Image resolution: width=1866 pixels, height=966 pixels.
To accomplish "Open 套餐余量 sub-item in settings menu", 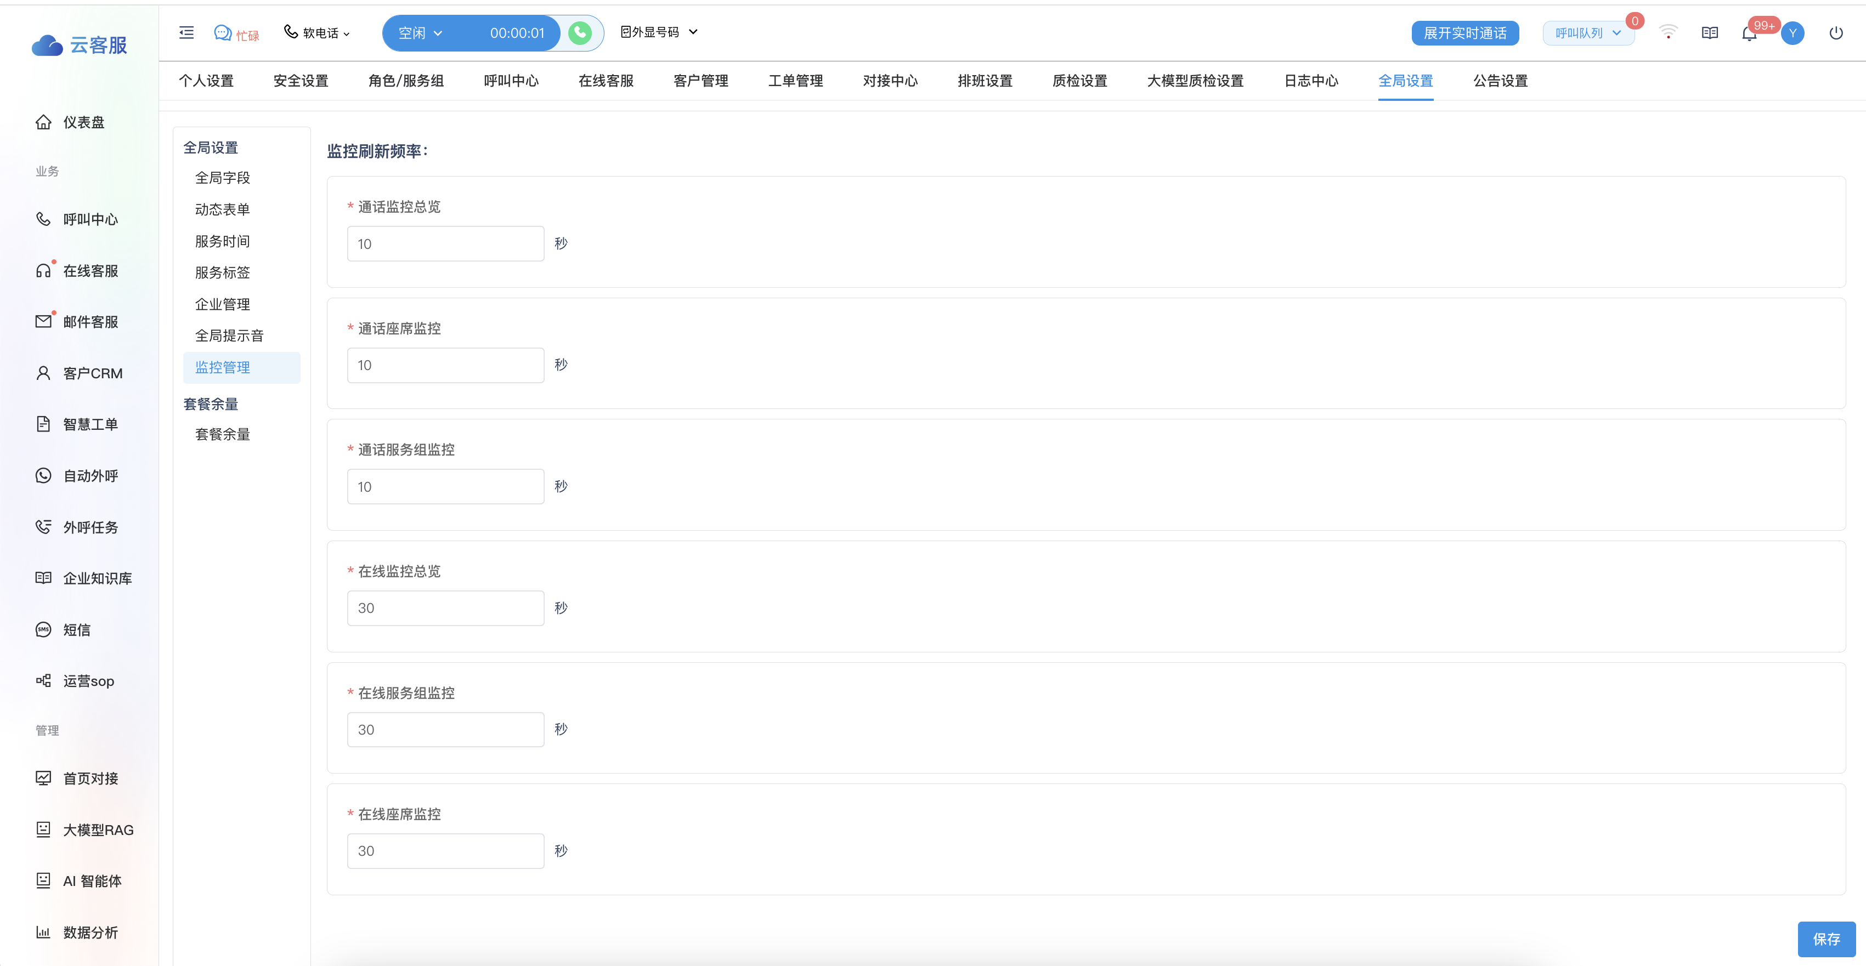I will coord(222,435).
